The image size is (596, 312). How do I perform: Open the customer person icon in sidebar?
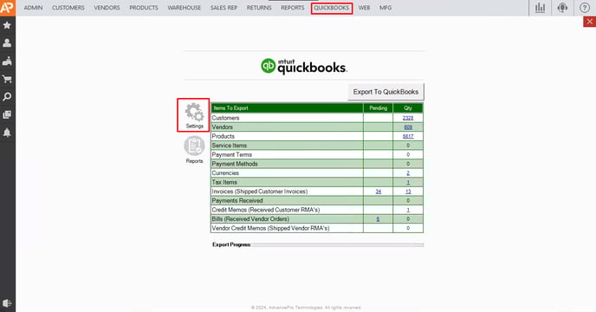tap(7, 43)
